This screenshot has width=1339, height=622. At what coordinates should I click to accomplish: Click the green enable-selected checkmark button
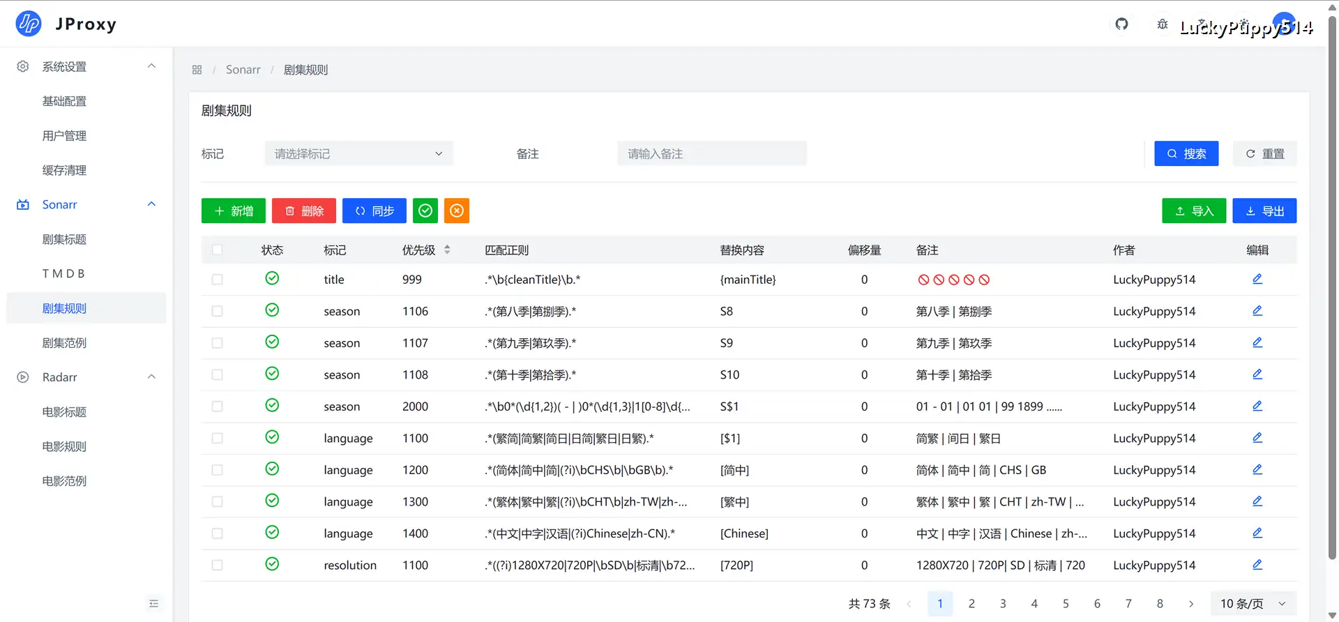point(425,211)
